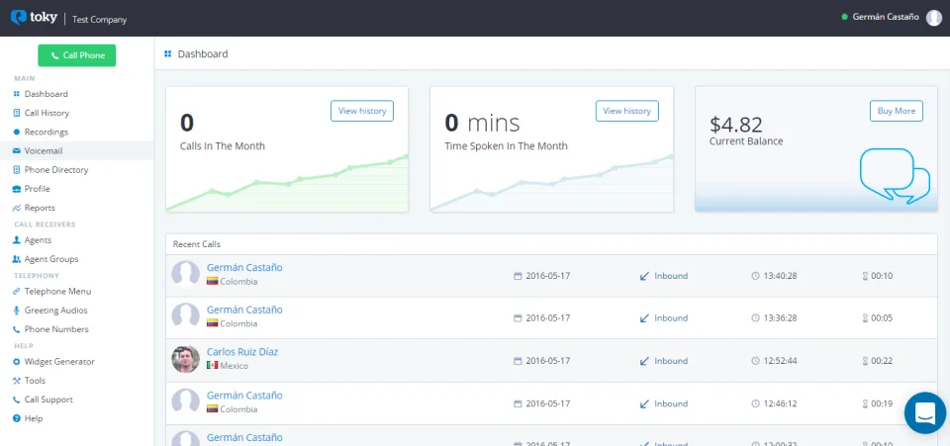
Task: Open the user avatar in top right
Action: point(933,18)
